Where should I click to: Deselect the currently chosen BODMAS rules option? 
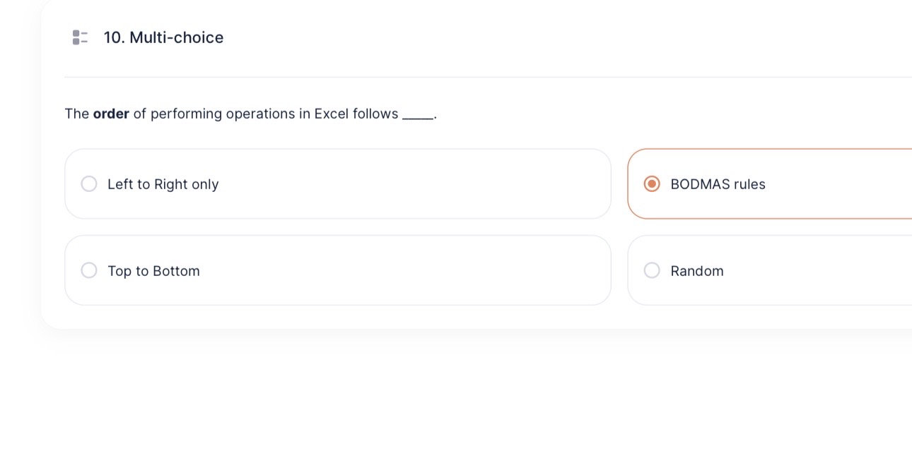[x=652, y=183]
